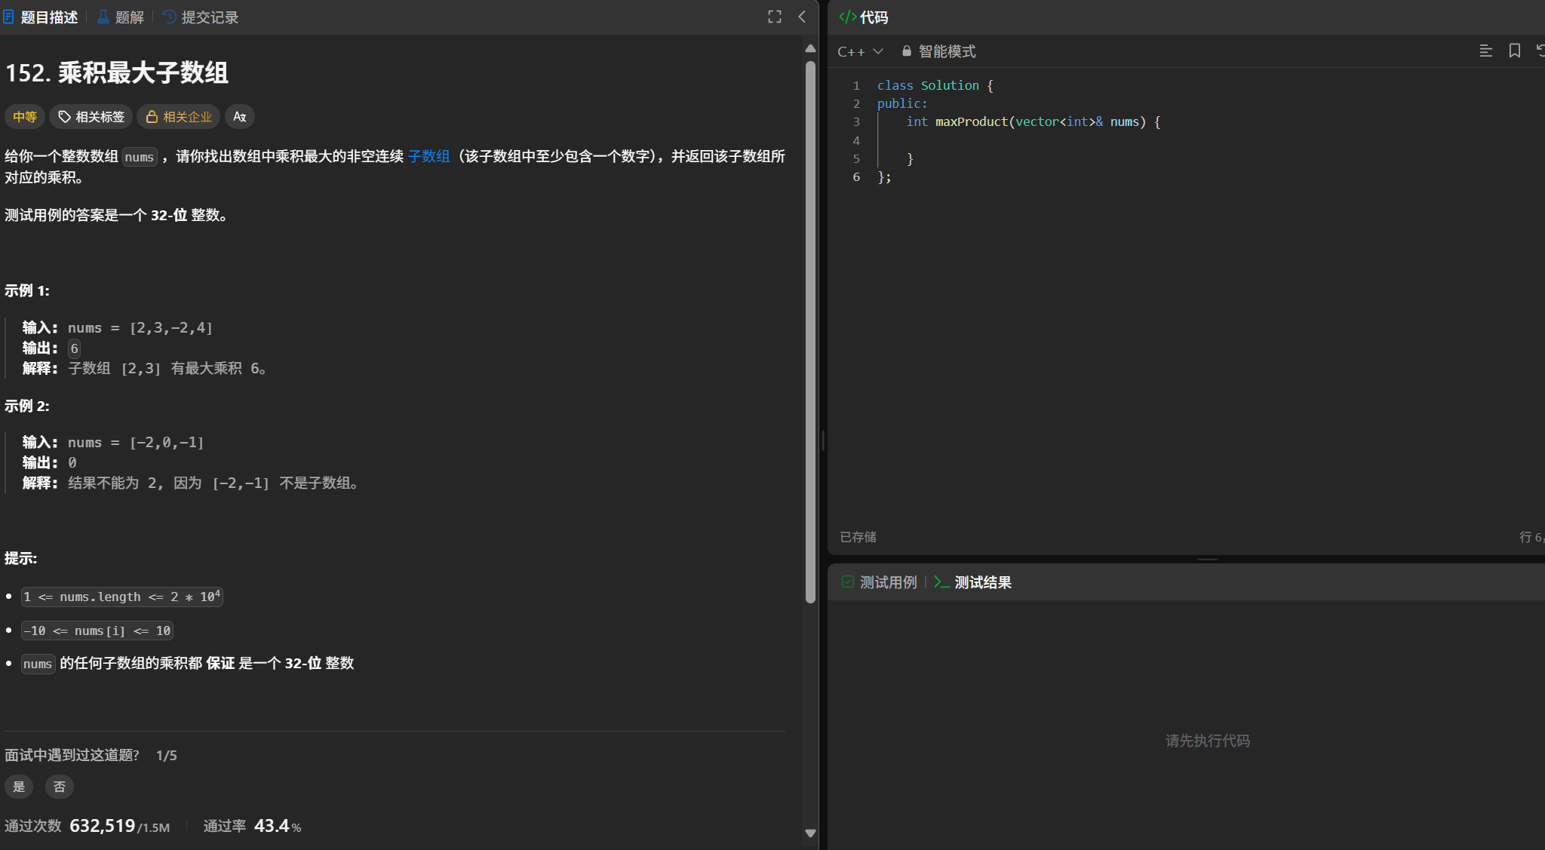Click the fullscreen expand icon
Image resolution: width=1545 pixels, height=850 pixels.
pyautogui.click(x=775, y=17)
